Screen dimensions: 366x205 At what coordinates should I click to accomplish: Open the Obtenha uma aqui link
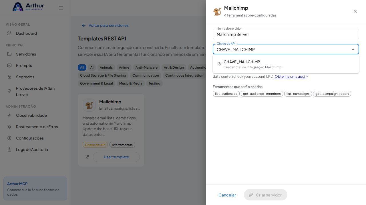click(291, 76)
